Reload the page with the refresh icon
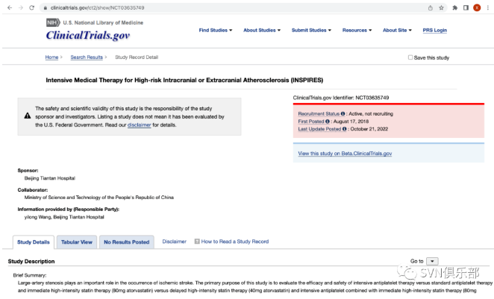The width and height of the screenshot is (494, 299). coord(32,8)
